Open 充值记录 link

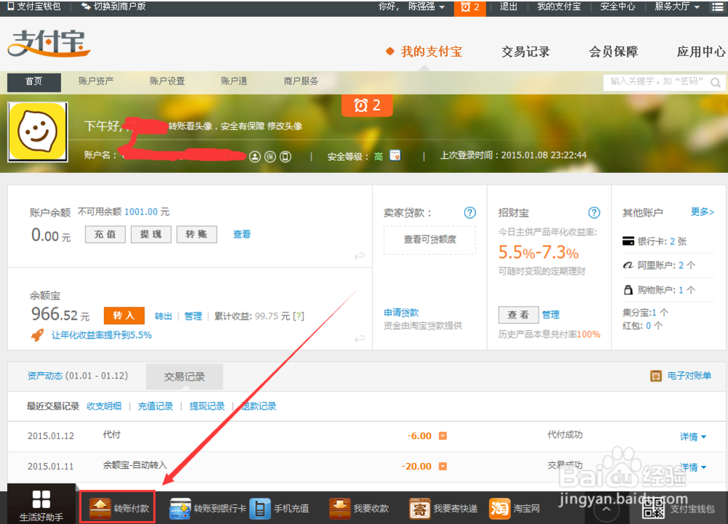click(x=156, y=406)
